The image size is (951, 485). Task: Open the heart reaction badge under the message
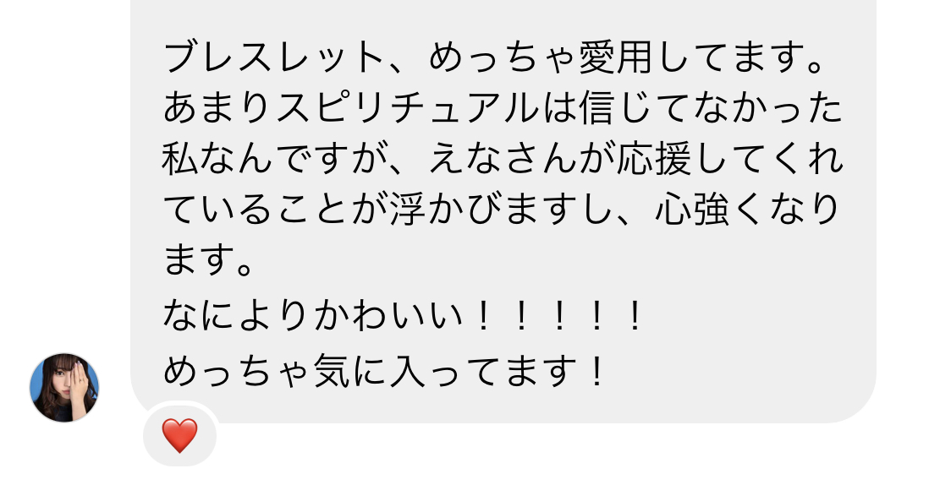179,435
